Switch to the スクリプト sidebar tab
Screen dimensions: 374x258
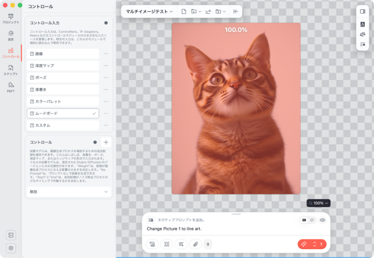[x=11, y=70]
